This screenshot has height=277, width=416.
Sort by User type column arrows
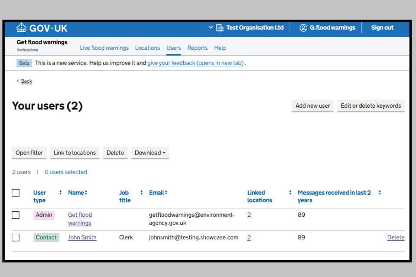point(60,193)
